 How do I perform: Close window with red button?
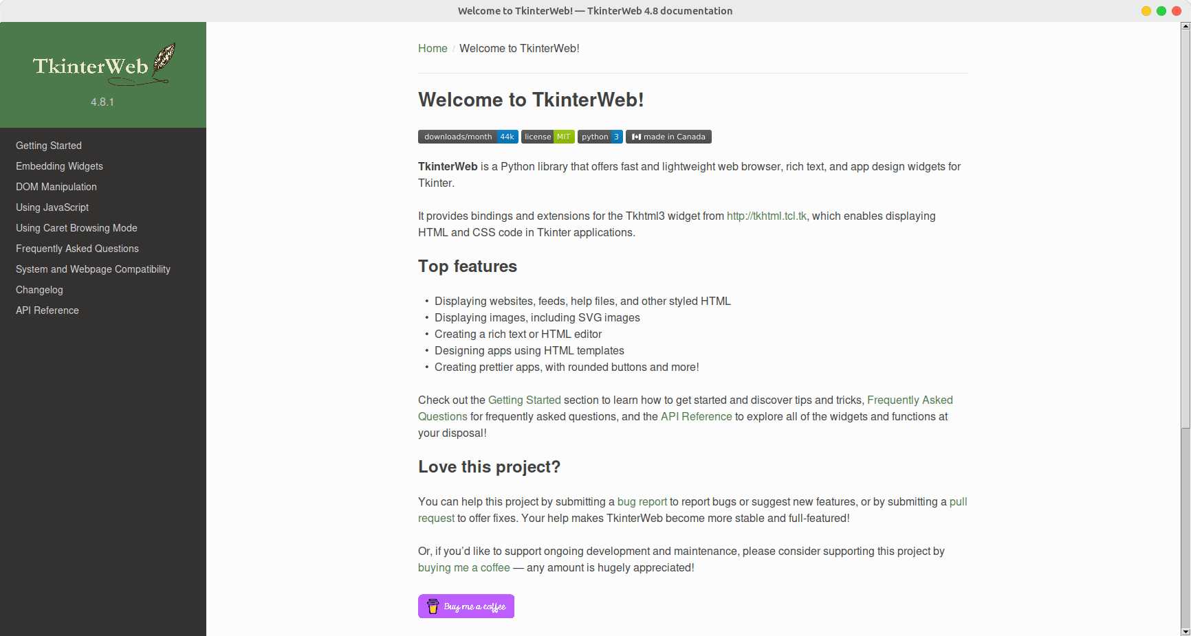click(1177, 11)
